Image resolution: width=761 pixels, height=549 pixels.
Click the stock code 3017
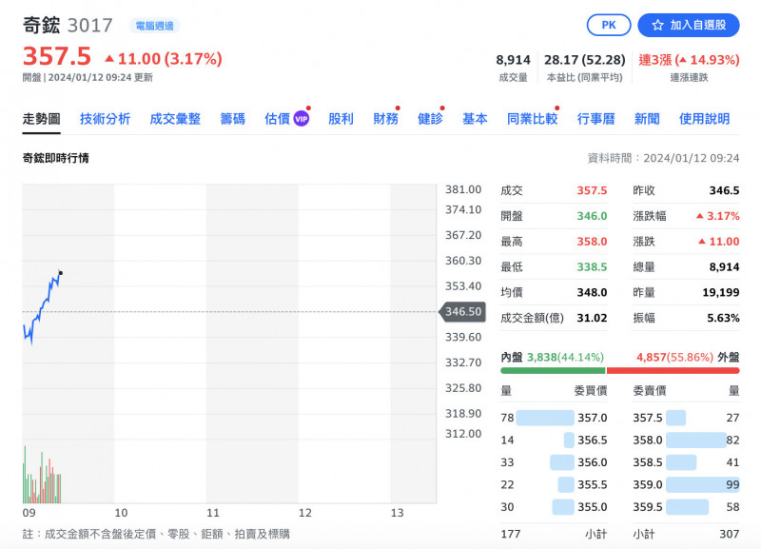click(x=89, y=26)
